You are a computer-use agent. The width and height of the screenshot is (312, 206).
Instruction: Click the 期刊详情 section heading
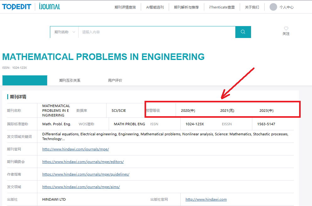(18, 97)
